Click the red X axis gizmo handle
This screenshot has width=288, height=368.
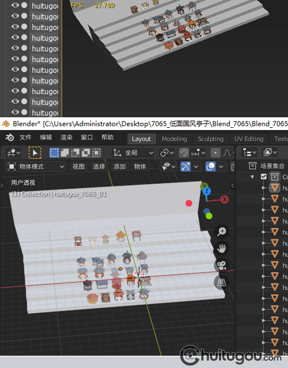(x=224, y=199)
